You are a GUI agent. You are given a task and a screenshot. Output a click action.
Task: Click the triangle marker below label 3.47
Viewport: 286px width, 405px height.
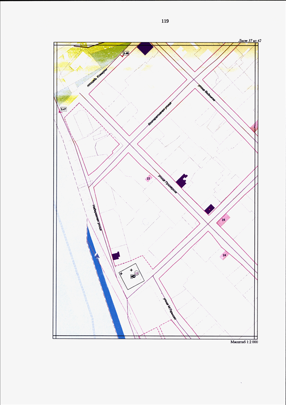(x=60, y=112)
